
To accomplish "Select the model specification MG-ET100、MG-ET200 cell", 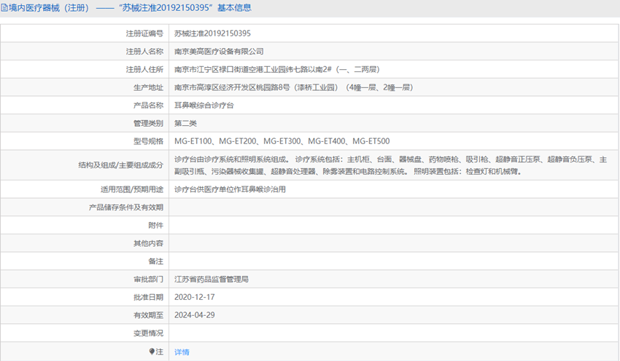I will pyautogui.click(x=394, y=141).
